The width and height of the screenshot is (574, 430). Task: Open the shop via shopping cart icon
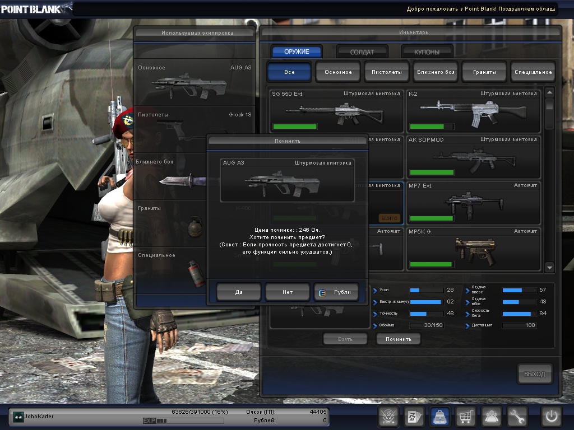(x=465, y=417)
